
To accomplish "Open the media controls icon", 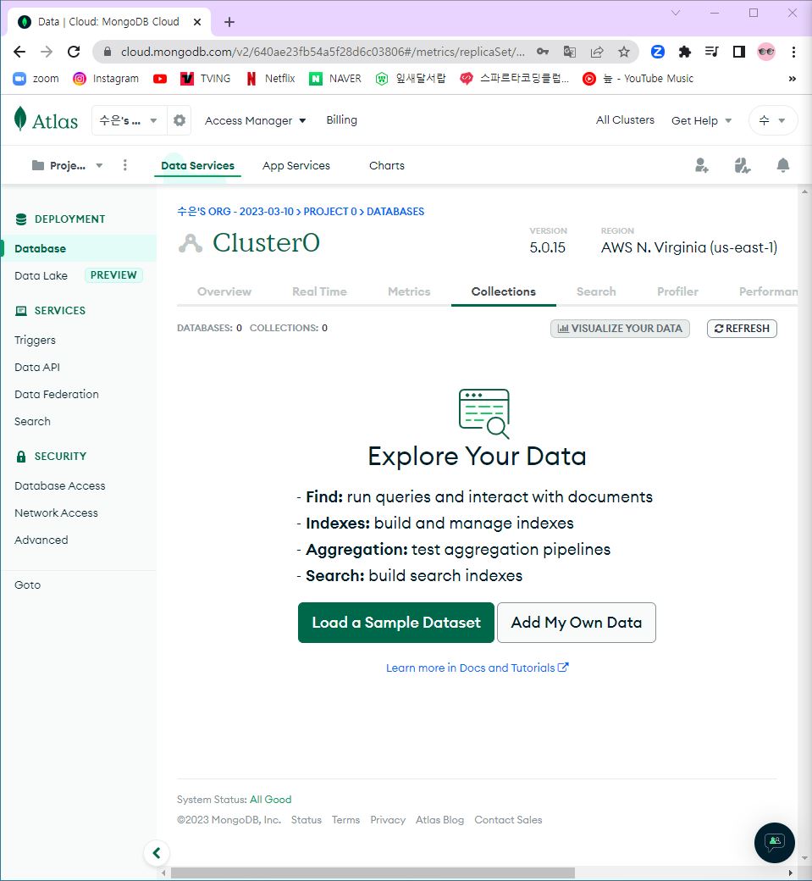I will [x=711, y=52].
